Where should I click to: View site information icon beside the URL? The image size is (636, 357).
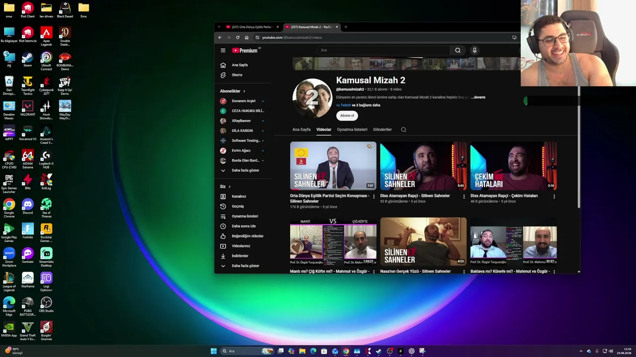coord(257,37)
